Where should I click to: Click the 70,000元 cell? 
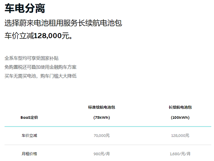[102, 136]
